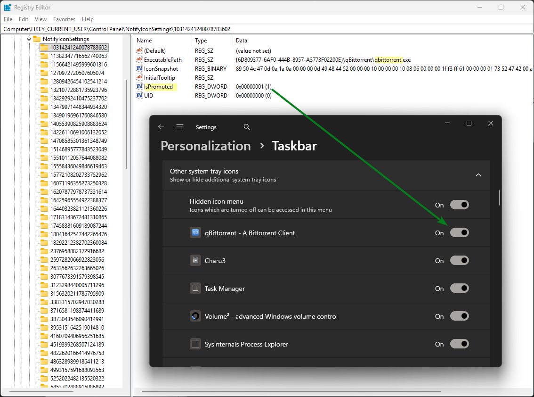Screen dimensions: 534x397
Task: Toggle the Charu3 tray icon switch
Action: (x=460, y=261)
